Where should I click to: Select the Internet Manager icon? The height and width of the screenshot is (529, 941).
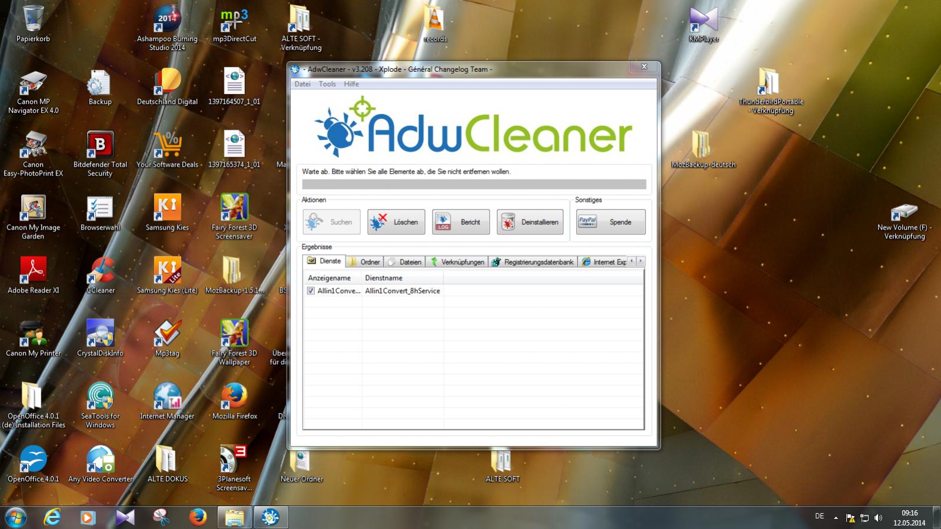[x=167, y=402]
